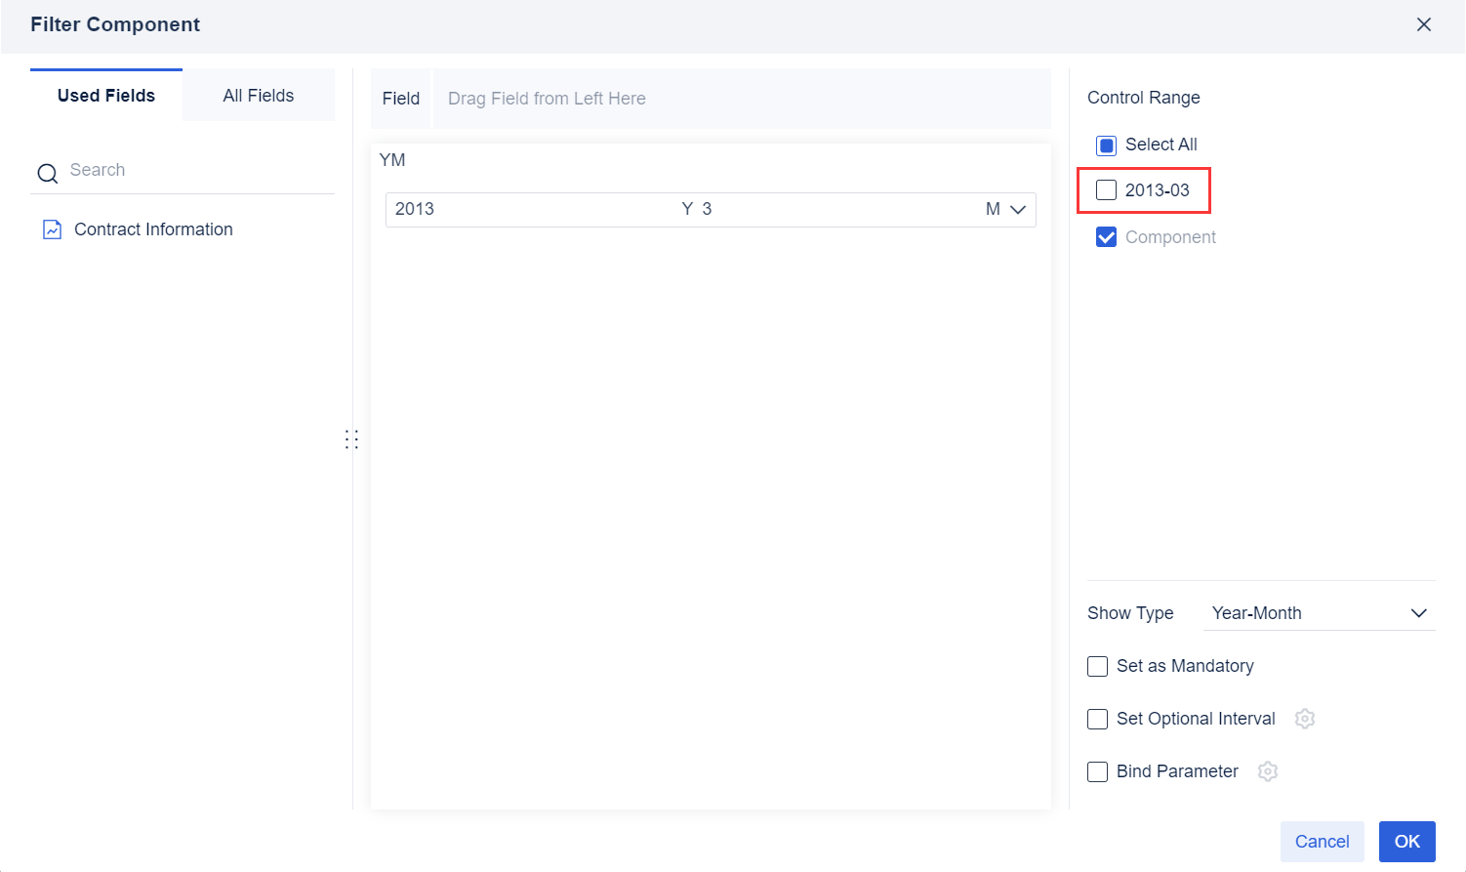Check the 2013-03 checkbox
Viewport: 1466px width, 872px height.
[x=1106, y=190]
